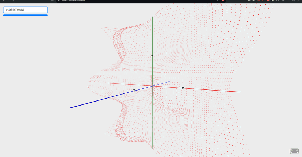Open the rightmost browser toolbar menu icon

pos(298,1)
